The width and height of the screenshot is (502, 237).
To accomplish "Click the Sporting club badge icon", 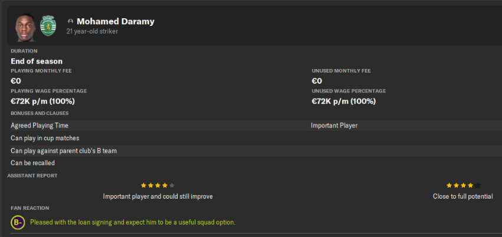I will [48, 25].
